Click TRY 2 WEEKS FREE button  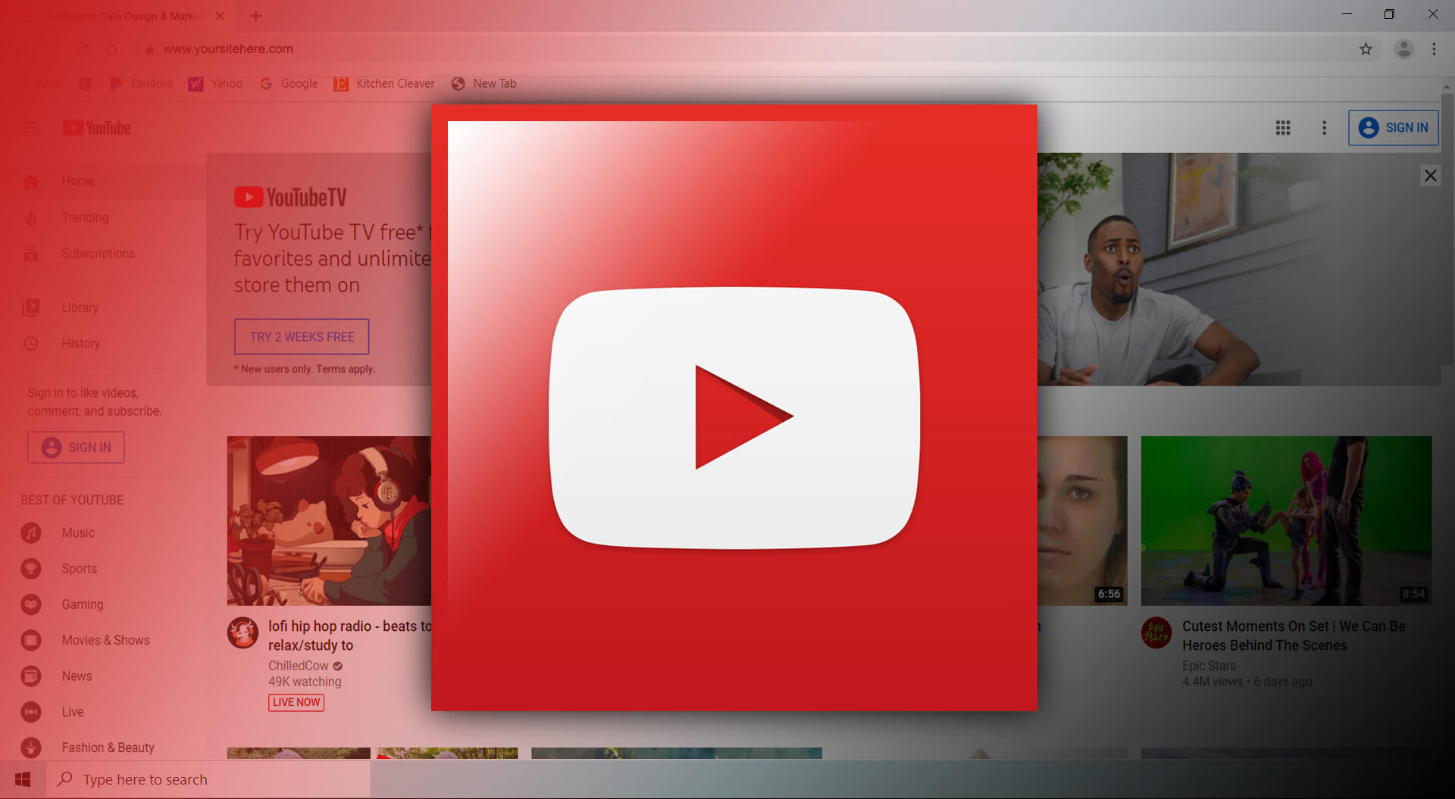click(x=302, y=337)
